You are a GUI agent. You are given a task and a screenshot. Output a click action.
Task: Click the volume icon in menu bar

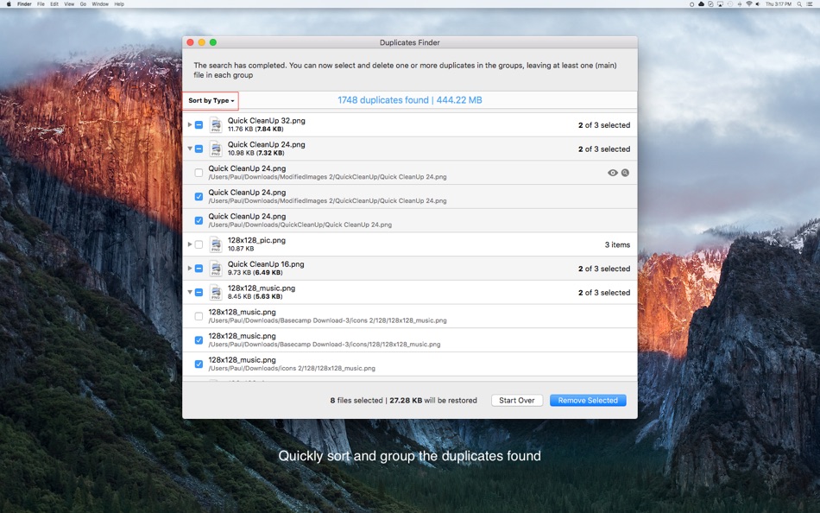tap(758, 3)
